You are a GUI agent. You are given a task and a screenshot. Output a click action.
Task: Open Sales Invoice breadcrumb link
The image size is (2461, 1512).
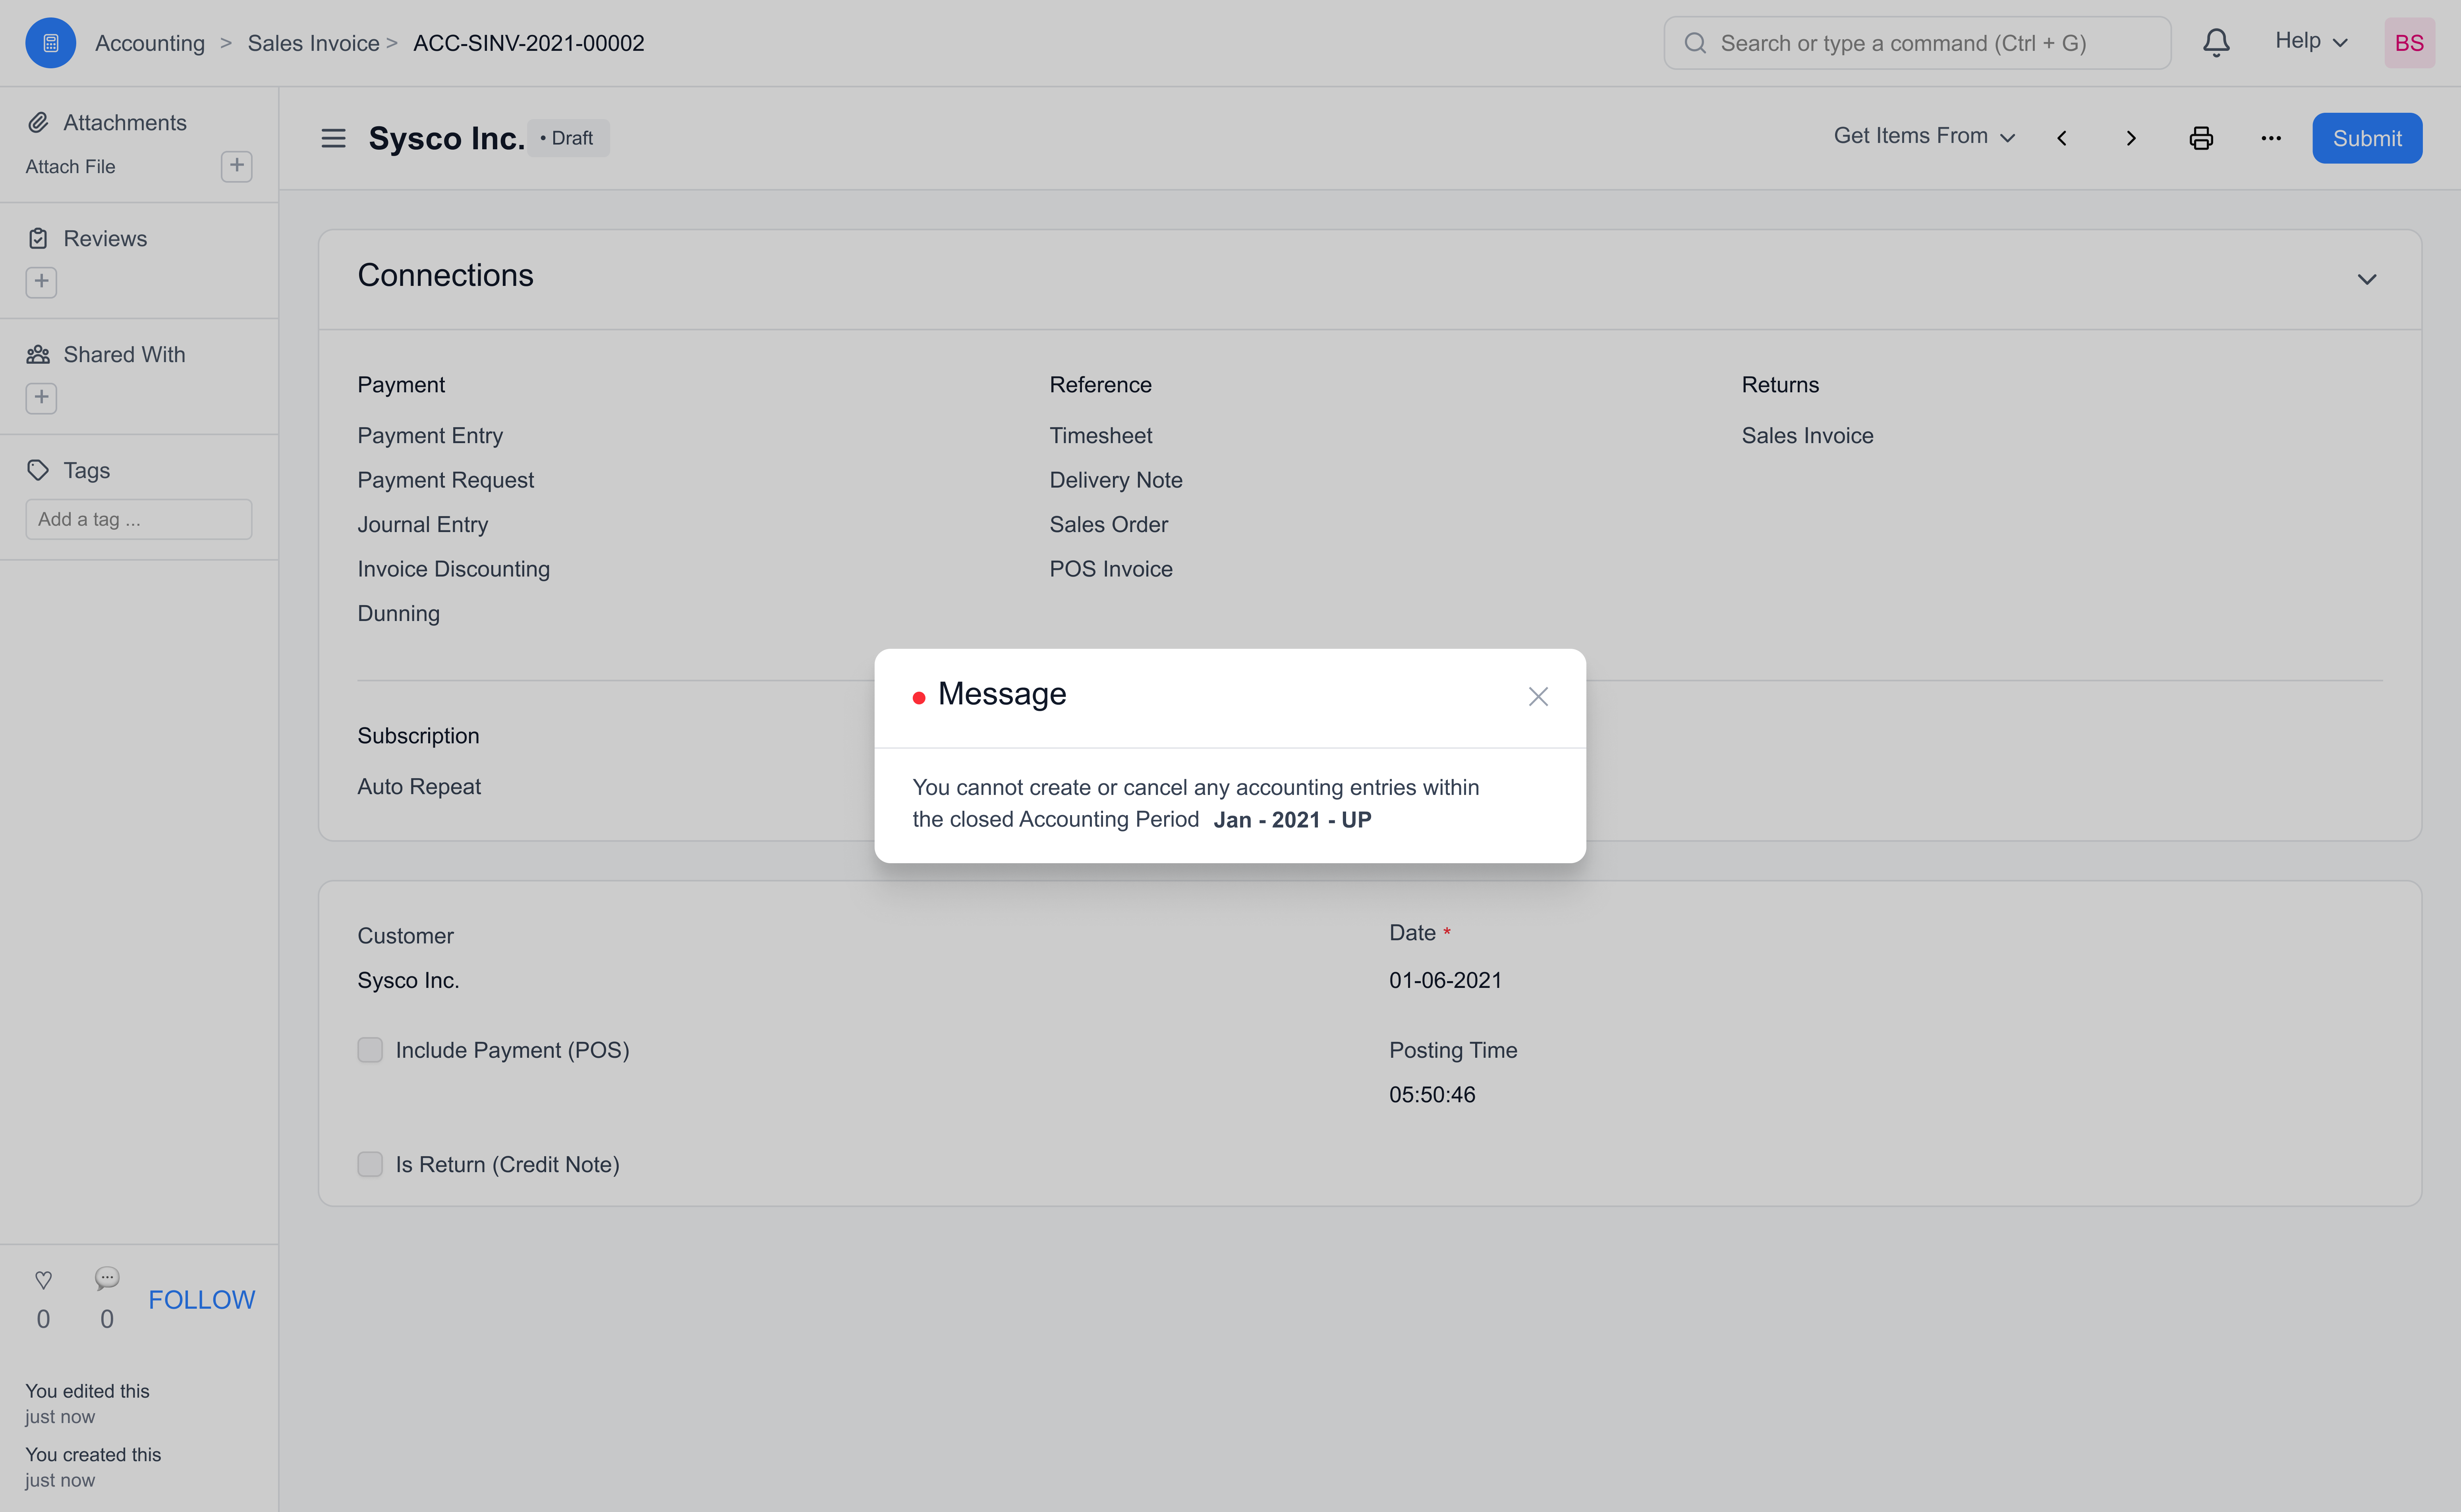313,43
